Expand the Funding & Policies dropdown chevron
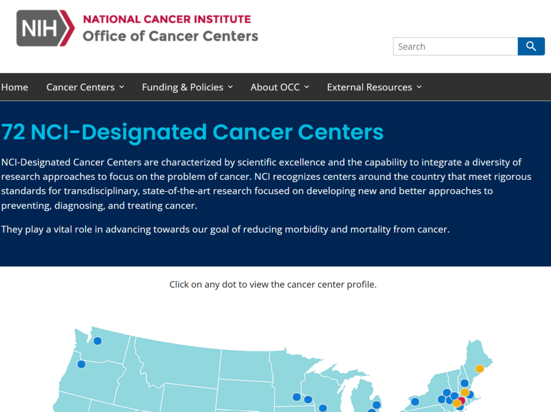This screenshot has height=412, width=551. pos(230,87)
